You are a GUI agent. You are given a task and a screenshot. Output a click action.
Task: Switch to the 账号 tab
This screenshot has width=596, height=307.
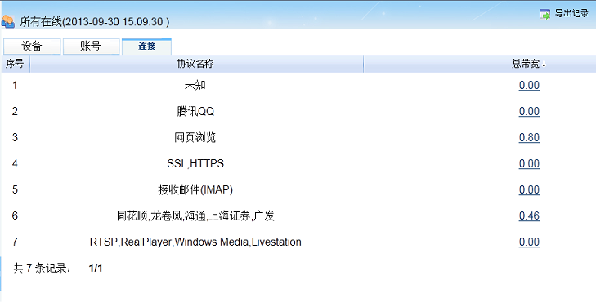pyautogui.click(x=91, y=47)
